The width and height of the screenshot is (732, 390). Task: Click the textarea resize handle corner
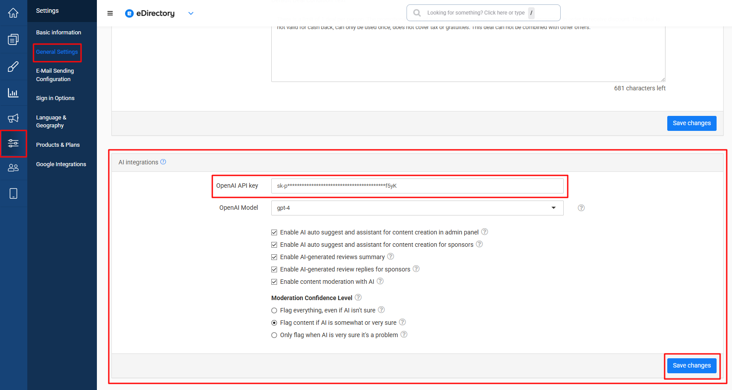(663, 79)
